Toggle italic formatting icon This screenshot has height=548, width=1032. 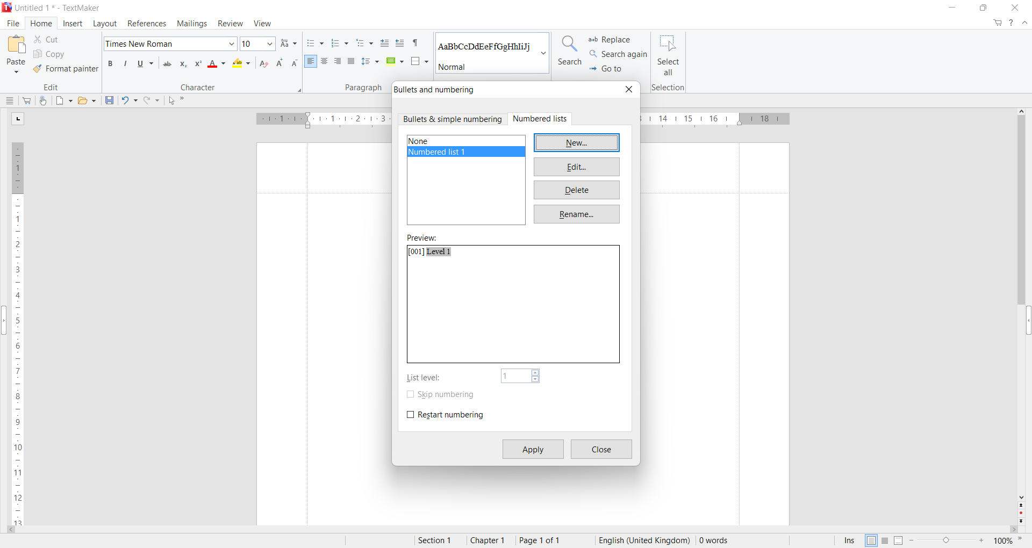pyautogui.click(x=126, y=64)
